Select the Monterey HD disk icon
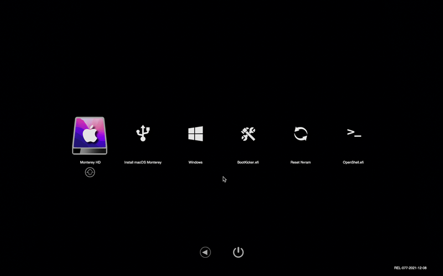This screenshot has height=276, width=443. coord(90,136)
